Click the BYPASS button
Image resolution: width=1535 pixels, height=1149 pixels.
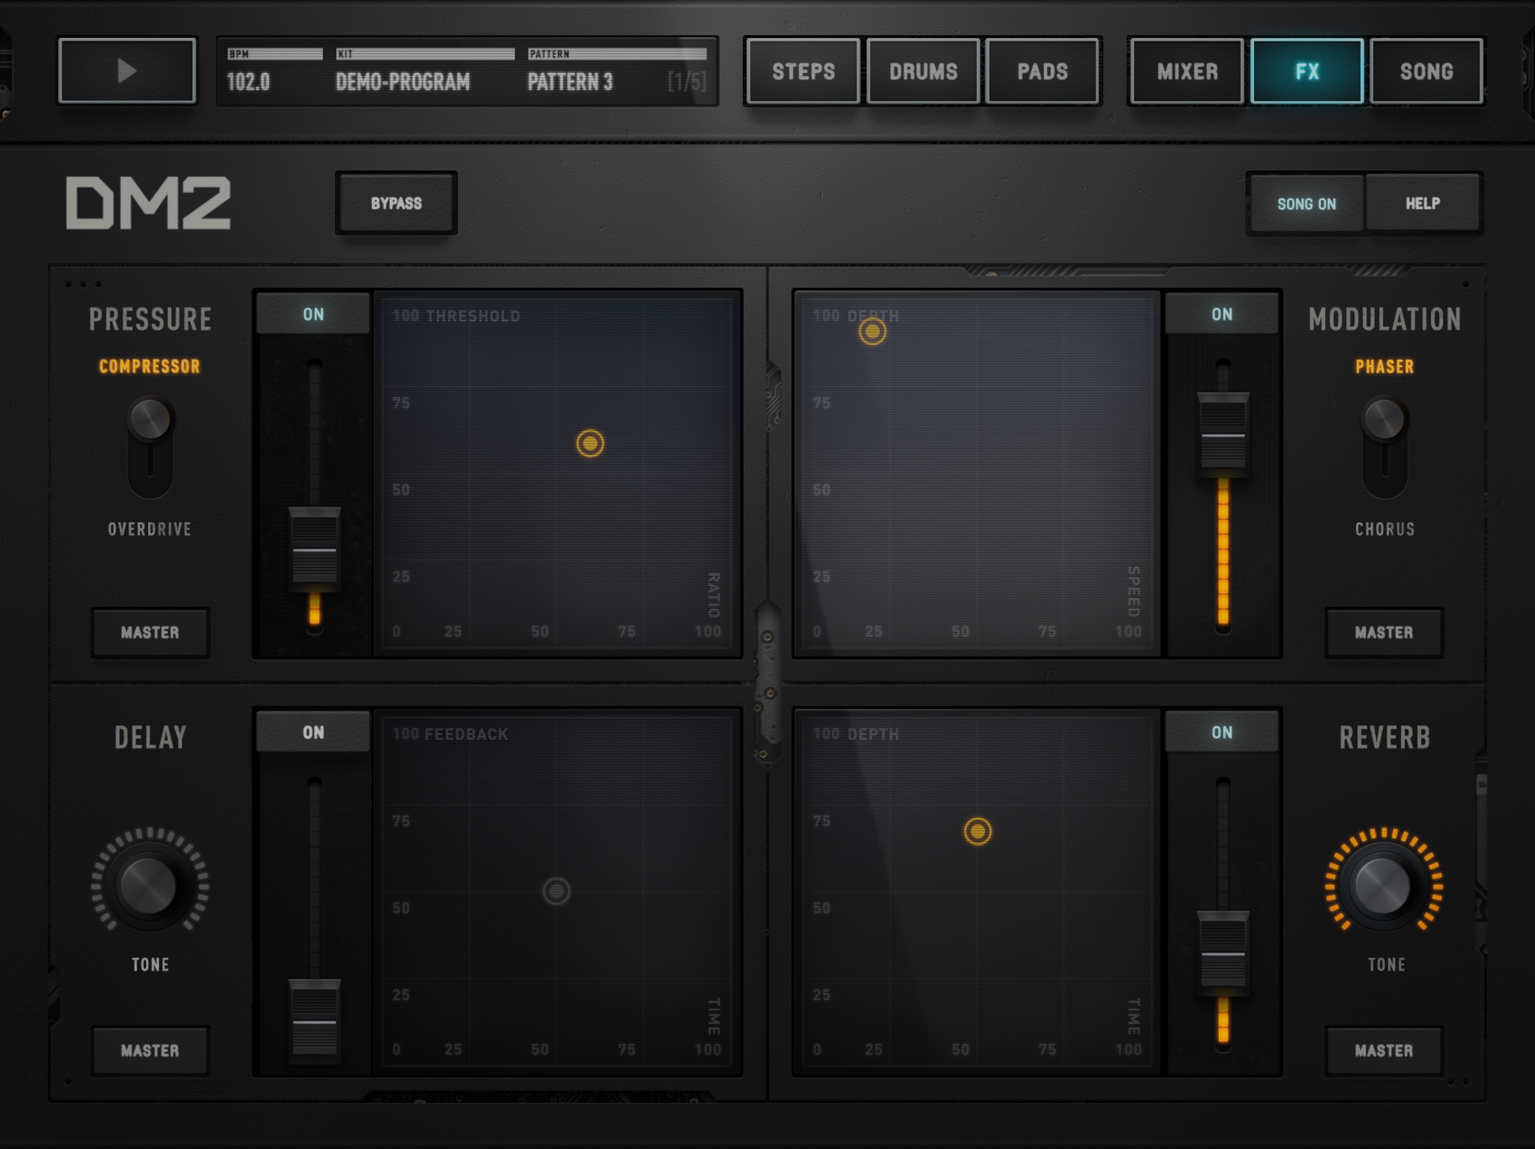[396, 203]
